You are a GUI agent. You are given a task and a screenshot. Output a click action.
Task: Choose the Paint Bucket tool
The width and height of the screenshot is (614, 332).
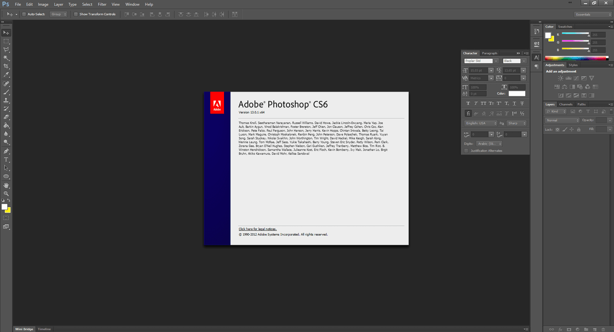[6, 126]
